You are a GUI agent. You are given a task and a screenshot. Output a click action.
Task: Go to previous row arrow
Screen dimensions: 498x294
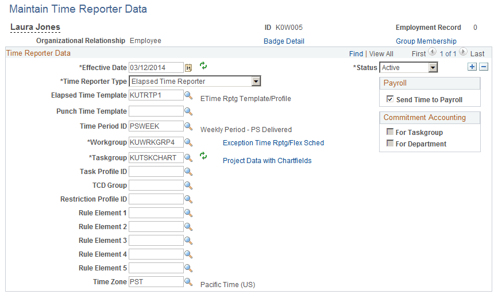(x=432, y=52)
